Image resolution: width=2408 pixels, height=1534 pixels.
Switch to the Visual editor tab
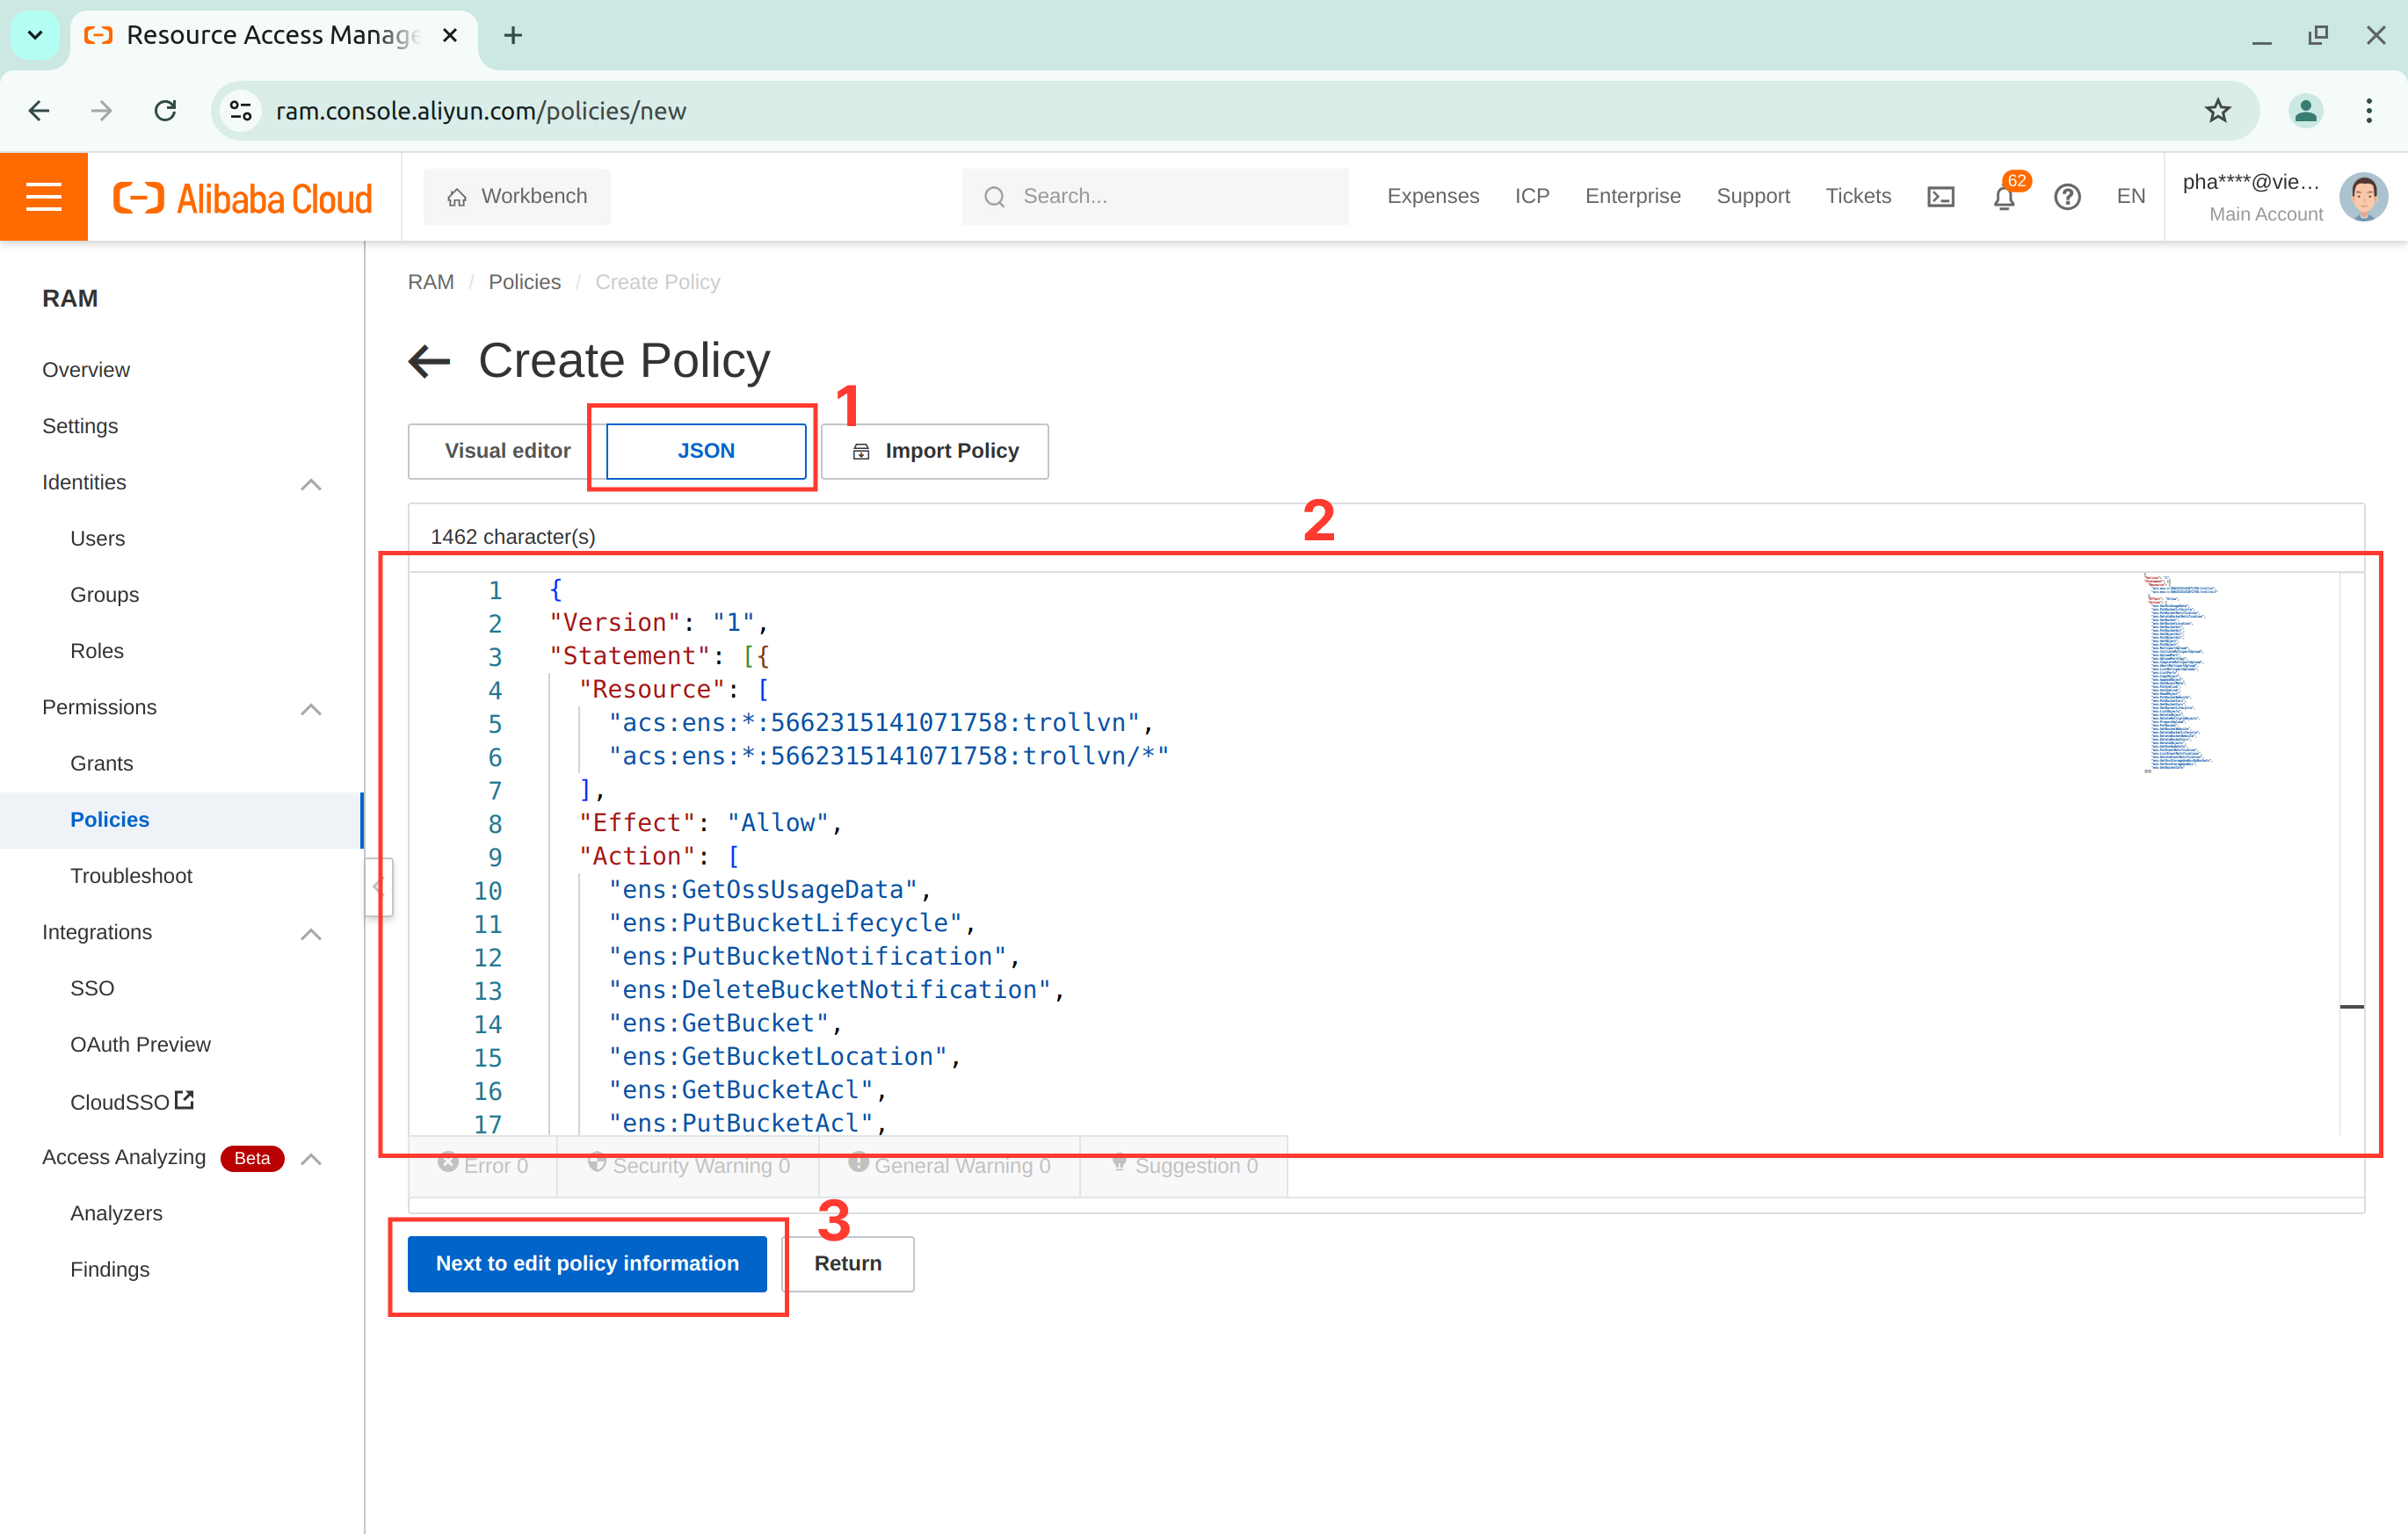(x=507, y=451)
